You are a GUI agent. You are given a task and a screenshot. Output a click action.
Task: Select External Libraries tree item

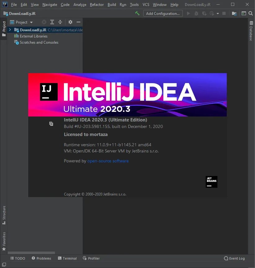pyautogui.click(x=34, y=36)
